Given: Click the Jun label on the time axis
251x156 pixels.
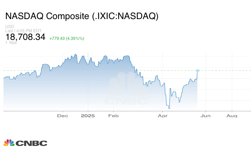Looking at the screenshot, I should click(x=206, y=115).
